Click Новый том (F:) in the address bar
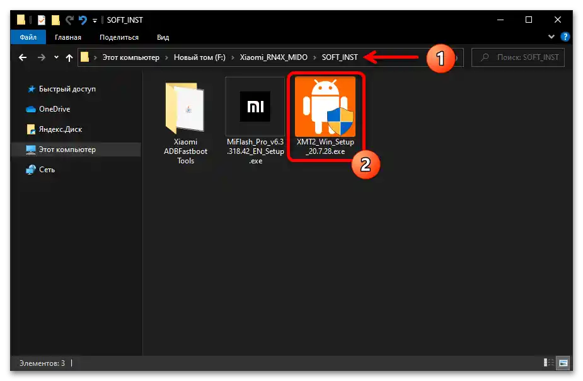The width and height of the screenshot is (583, 381). point(200,57)
